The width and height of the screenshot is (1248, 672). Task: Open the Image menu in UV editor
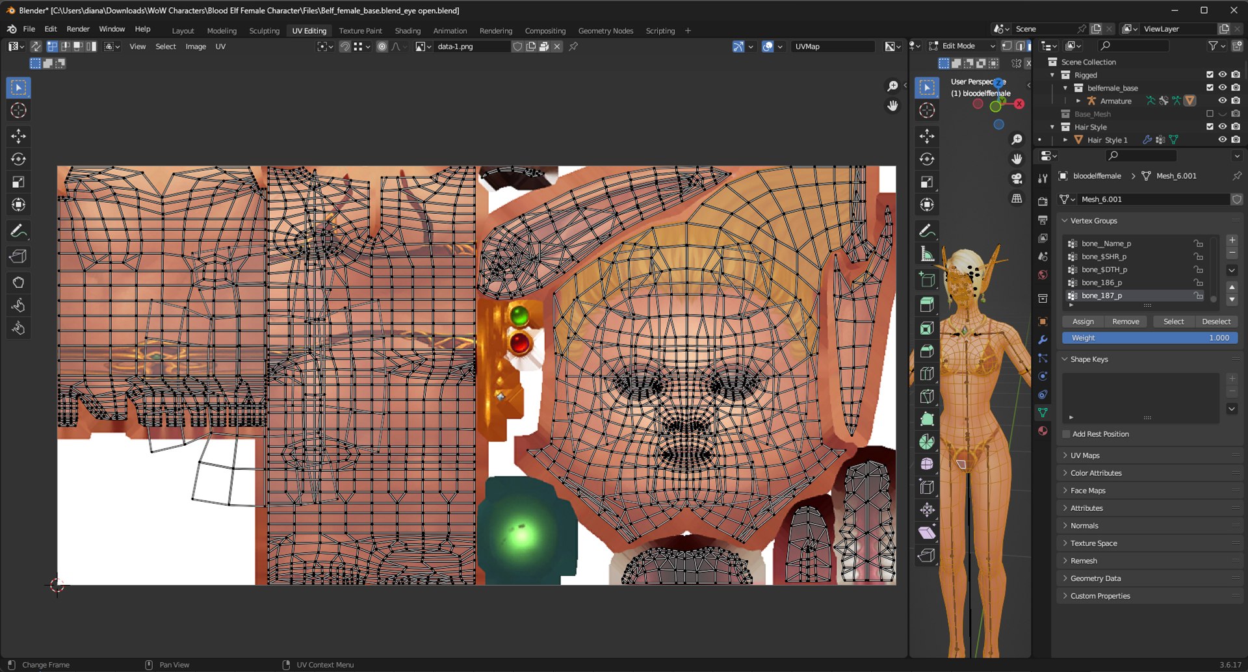[196, 47]
